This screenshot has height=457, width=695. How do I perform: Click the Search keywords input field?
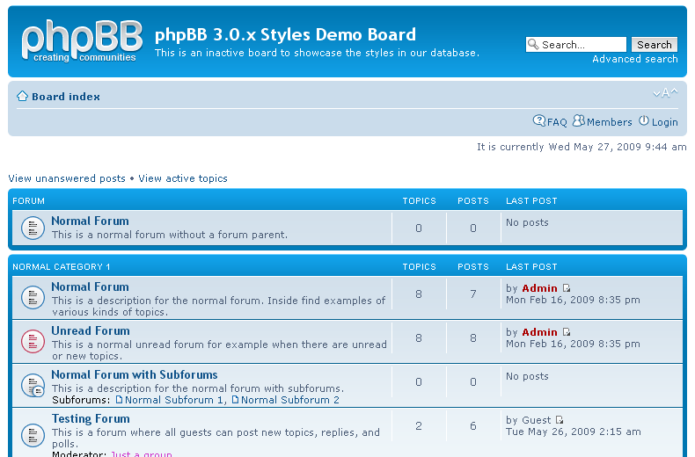[576, 44]
